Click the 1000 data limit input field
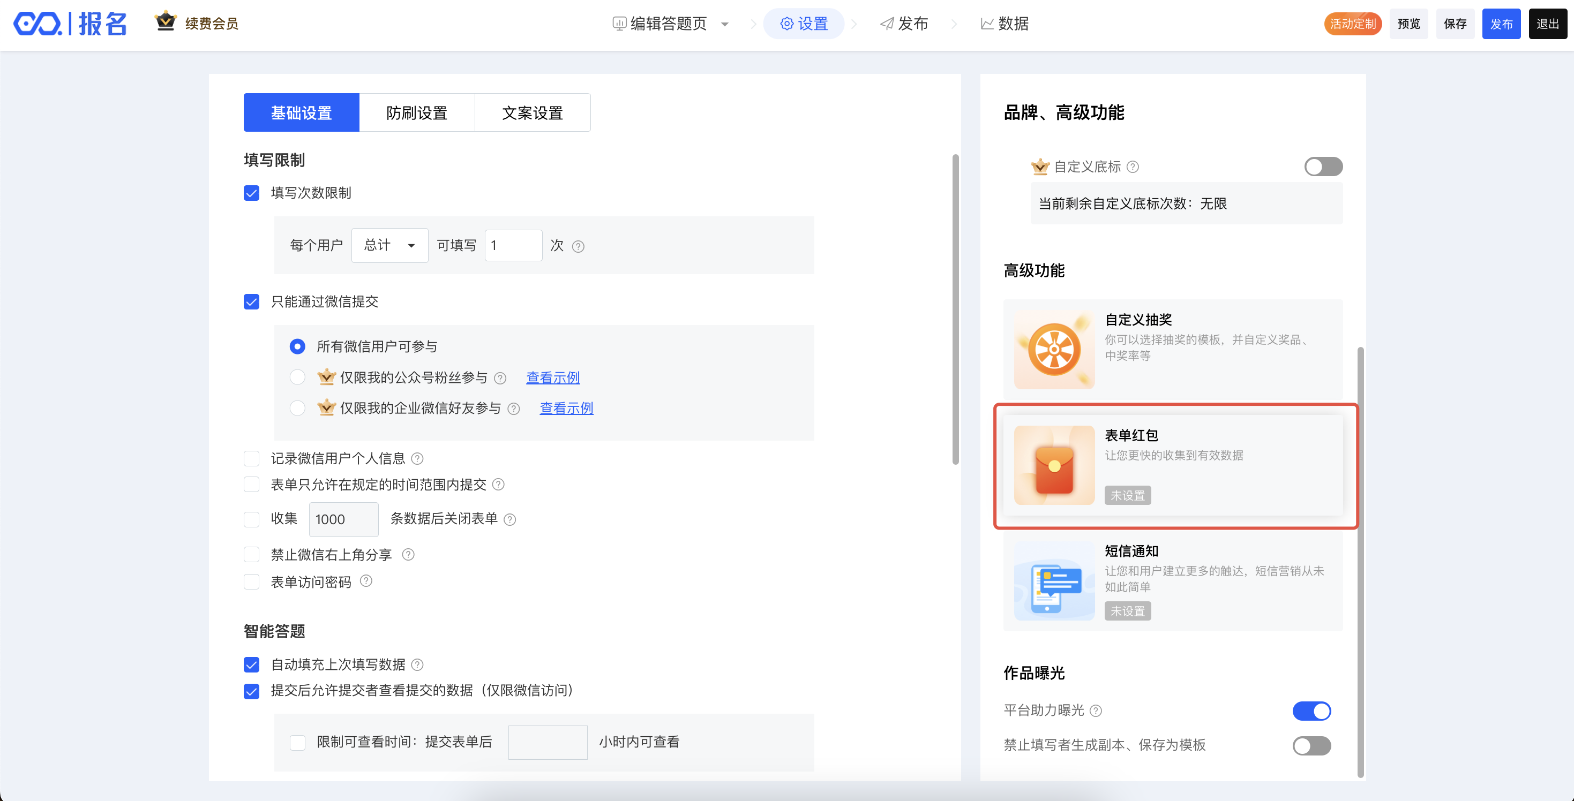Image resolution: width=1574 pixels, height=801 pixels. coord(343,519)
